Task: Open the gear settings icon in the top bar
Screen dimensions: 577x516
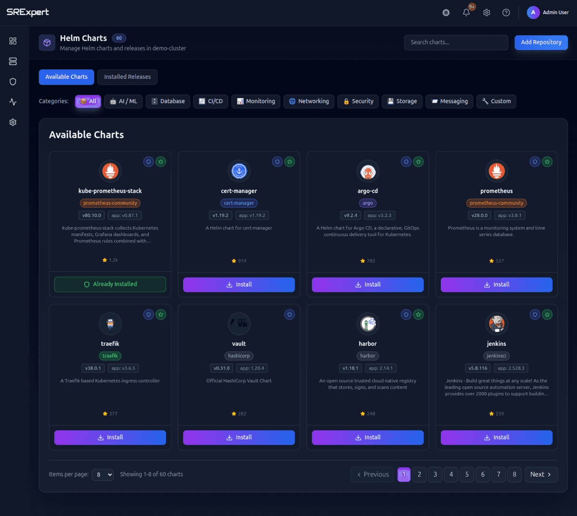Action: pos(486,13)
